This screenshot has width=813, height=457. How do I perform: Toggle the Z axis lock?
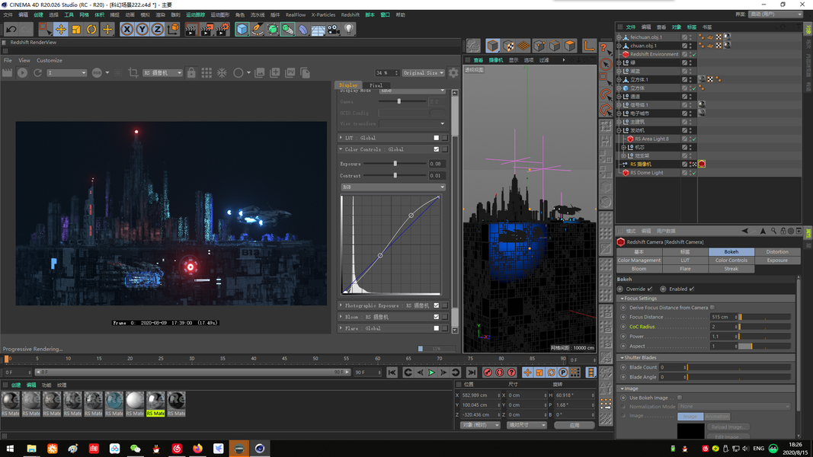(157, 30)
